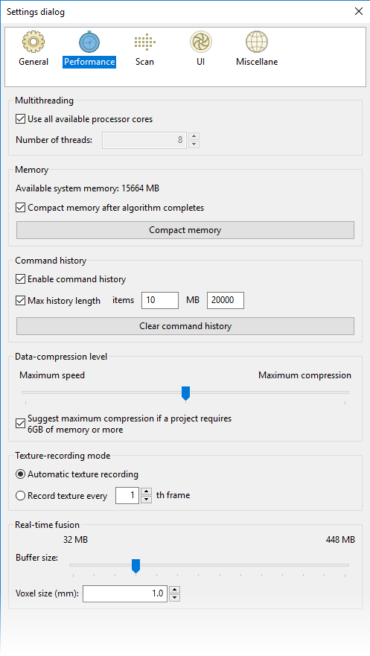Increase number of threads with up arrow
Viewport: 370px width, 656px height.
tap(194, 136)
